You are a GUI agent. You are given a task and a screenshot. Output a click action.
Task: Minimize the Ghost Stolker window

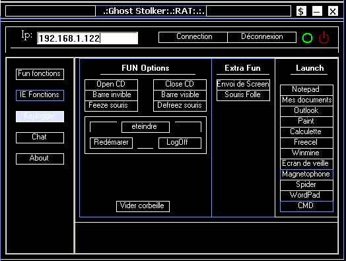click(x=317, y=11)
